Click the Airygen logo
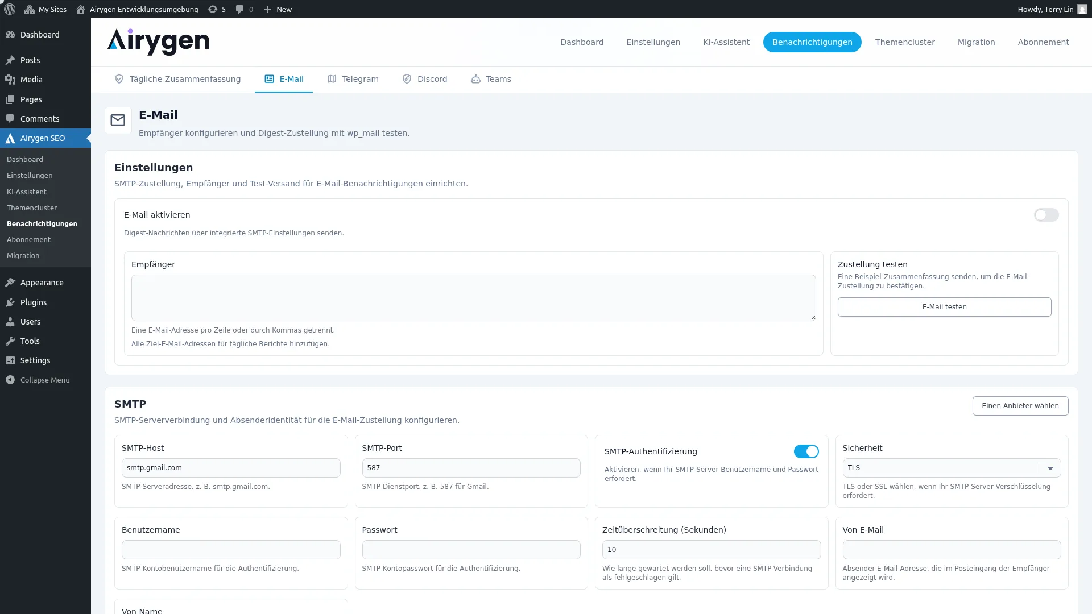 [158, 42]
